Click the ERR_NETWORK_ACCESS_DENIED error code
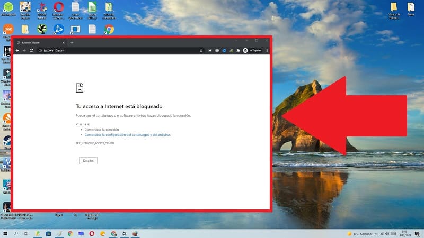 [x=95, y=143]
